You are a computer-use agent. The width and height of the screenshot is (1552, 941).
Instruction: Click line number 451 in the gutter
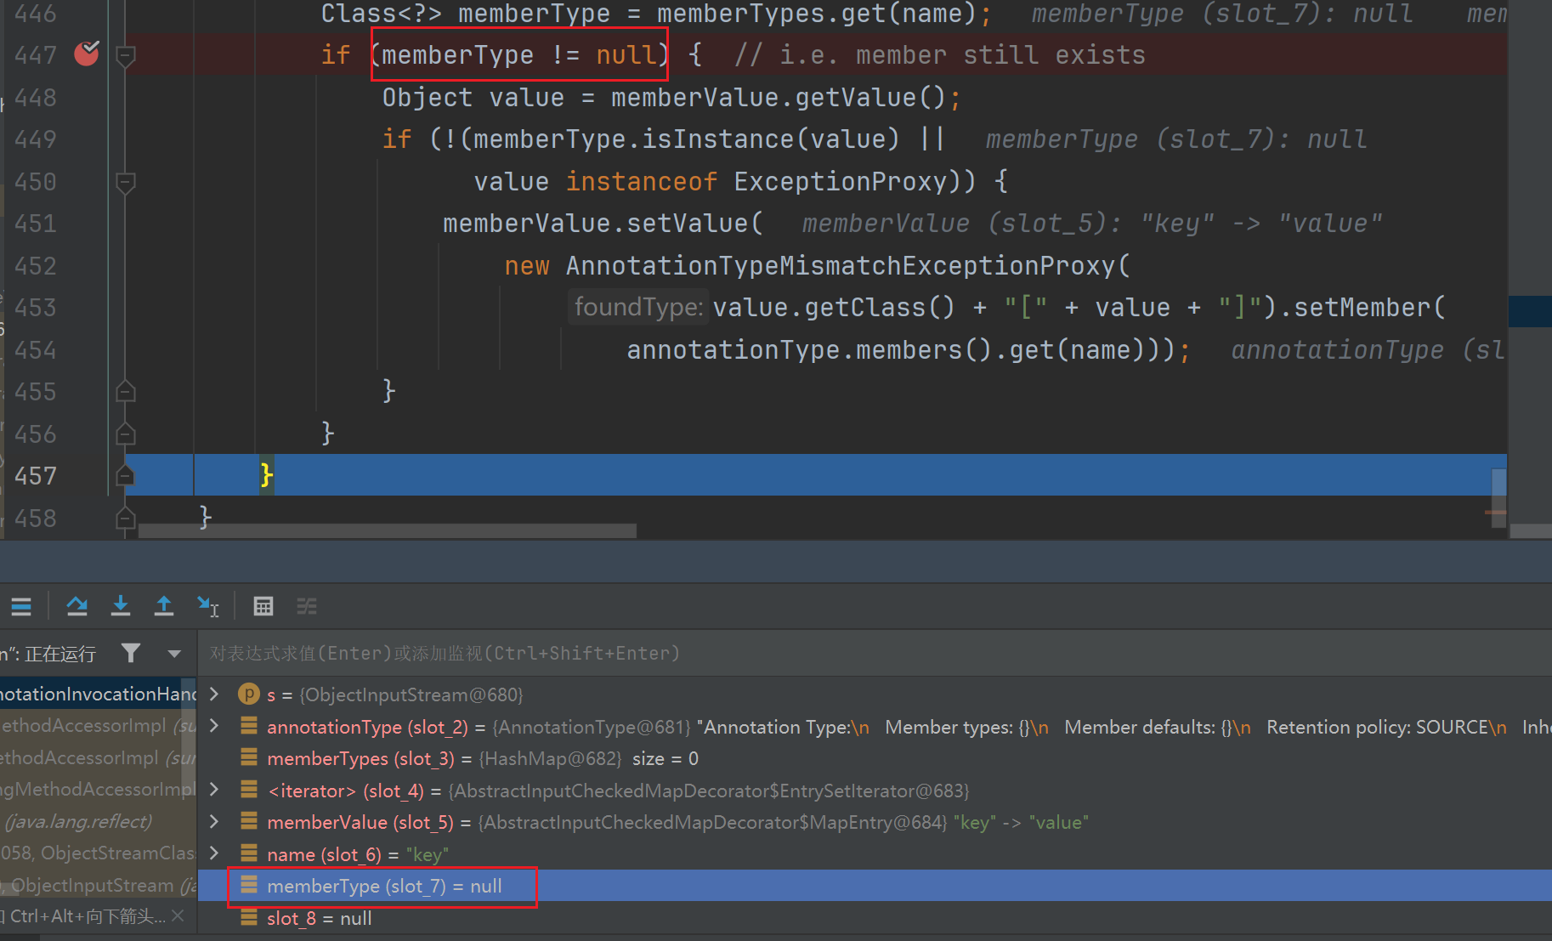36,224
